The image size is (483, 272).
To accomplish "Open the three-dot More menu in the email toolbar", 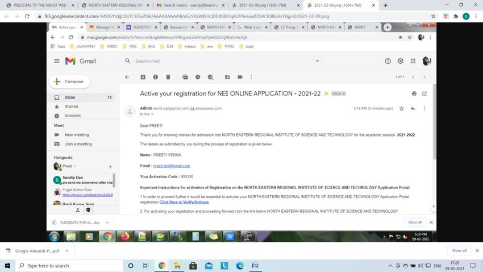I will [x=251, y=77].
